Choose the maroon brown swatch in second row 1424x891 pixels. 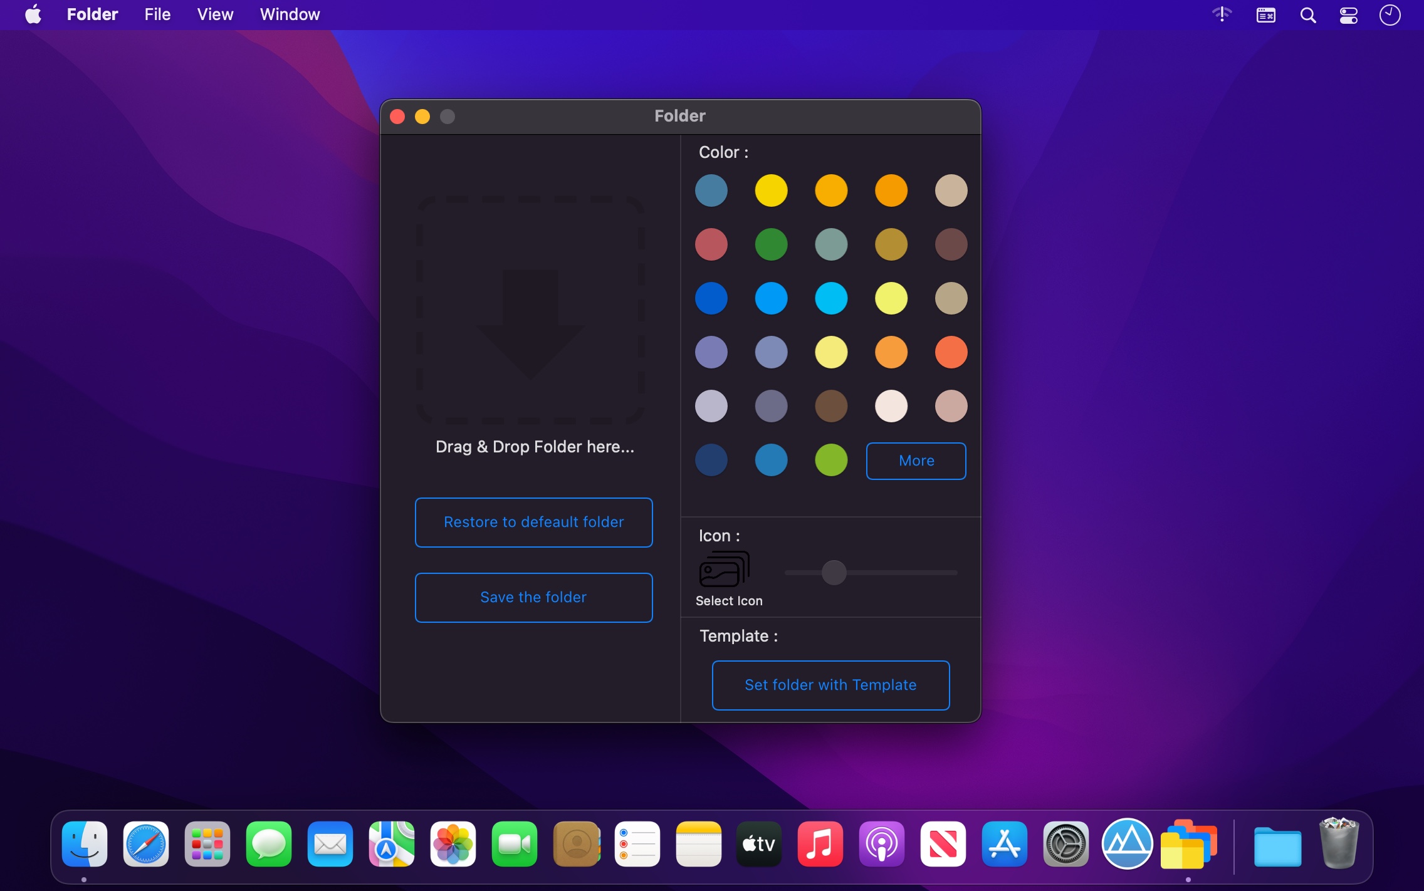(951, 244)
